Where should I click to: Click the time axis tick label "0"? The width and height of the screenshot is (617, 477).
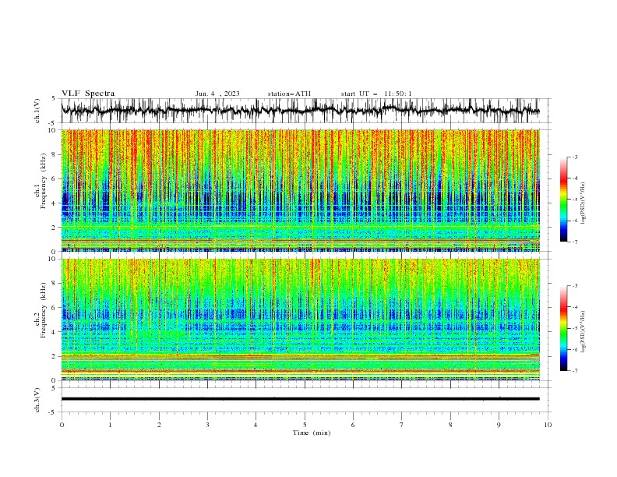click(x=62, y=425)
